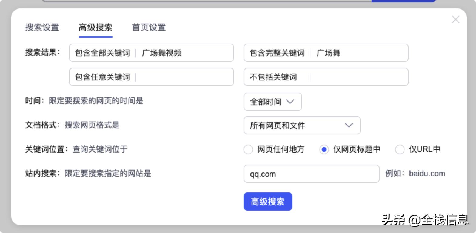Select the 网页任何地方 radio option
The height and width of the screenshot is (233, 476).
(x=248, y=149)
